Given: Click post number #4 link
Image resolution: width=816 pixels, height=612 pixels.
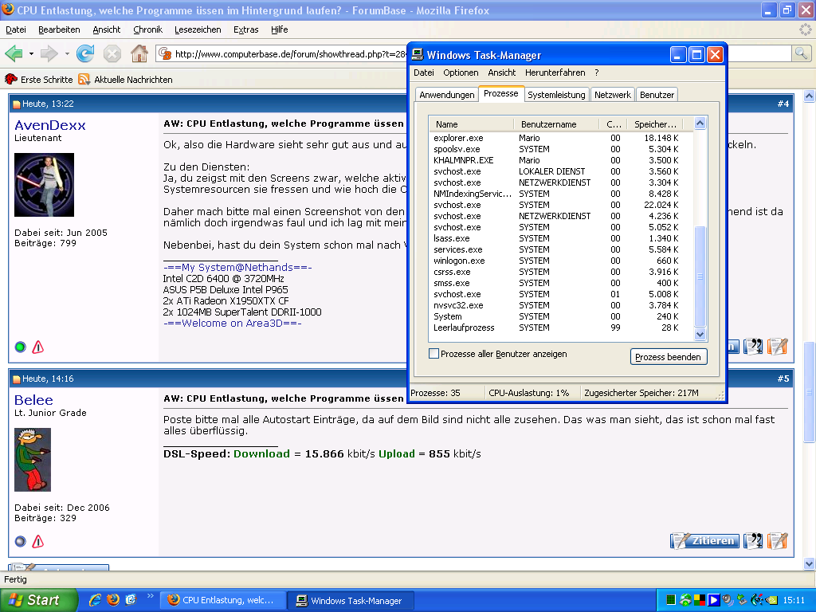Looking at the screenshot, I should [783, 104].
